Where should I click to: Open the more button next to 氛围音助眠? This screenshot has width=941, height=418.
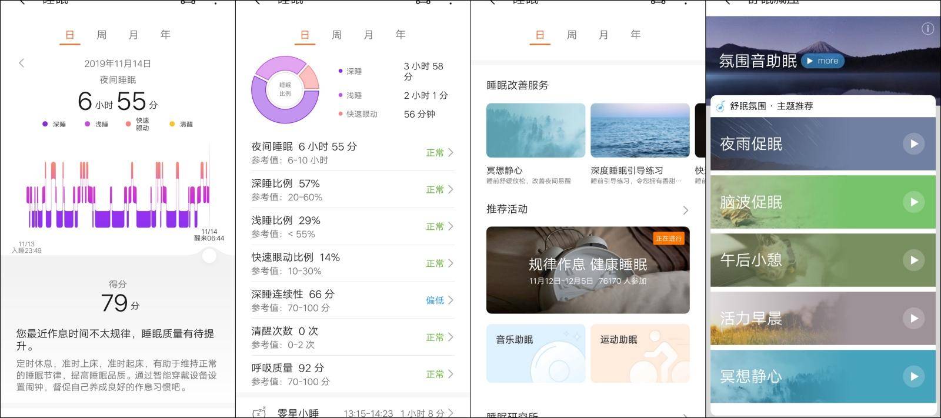(x=822, y=61)
